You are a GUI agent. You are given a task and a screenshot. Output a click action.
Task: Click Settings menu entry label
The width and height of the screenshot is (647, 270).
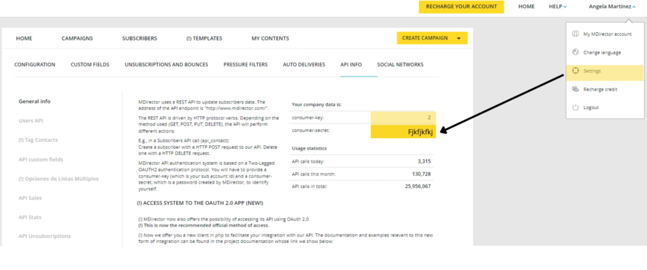click(592, 71)
